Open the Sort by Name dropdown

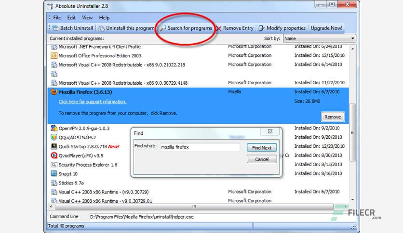point(320,39)
